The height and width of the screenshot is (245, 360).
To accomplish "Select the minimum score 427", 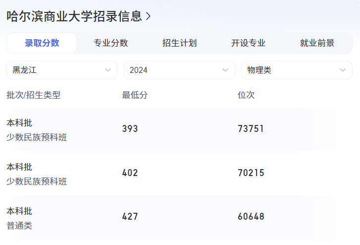I will pyautogui.click(x=130, y=217).
